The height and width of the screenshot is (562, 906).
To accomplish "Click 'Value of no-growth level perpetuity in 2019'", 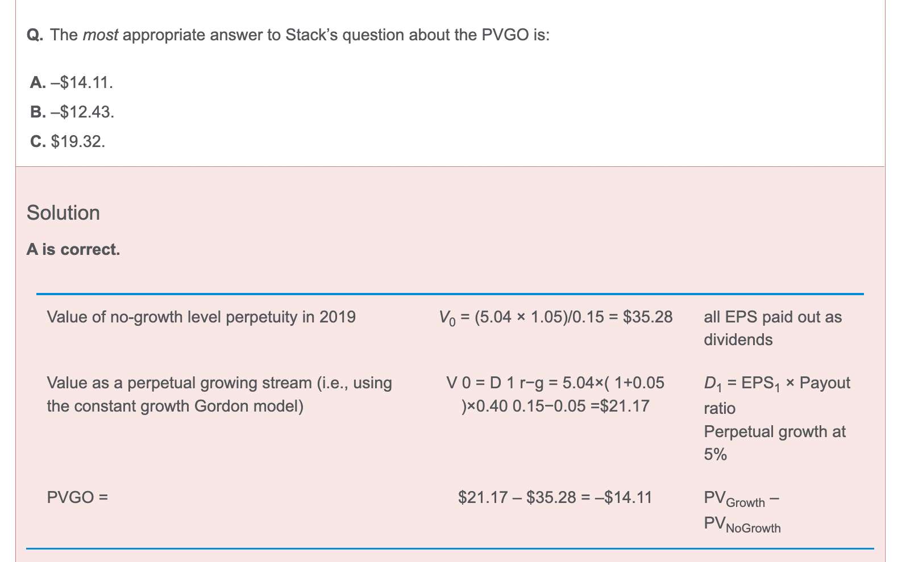I will tap(201, 317).
